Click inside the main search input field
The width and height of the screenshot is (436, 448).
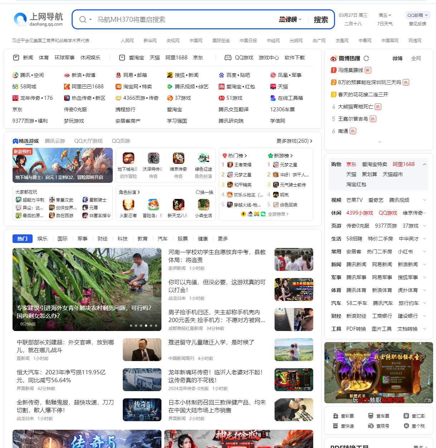179,19
